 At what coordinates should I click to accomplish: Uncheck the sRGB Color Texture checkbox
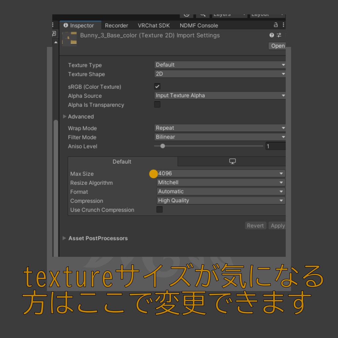pyautogui.click(x=157, y=86)
